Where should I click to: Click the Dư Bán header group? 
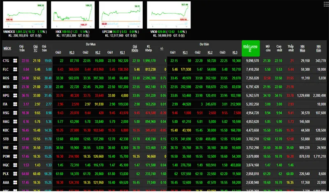click(204, 44)
